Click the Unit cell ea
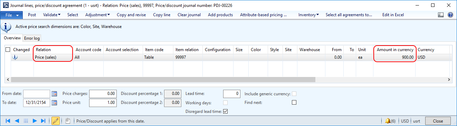Viewport: 457px width, 126px height. (364, 57)
